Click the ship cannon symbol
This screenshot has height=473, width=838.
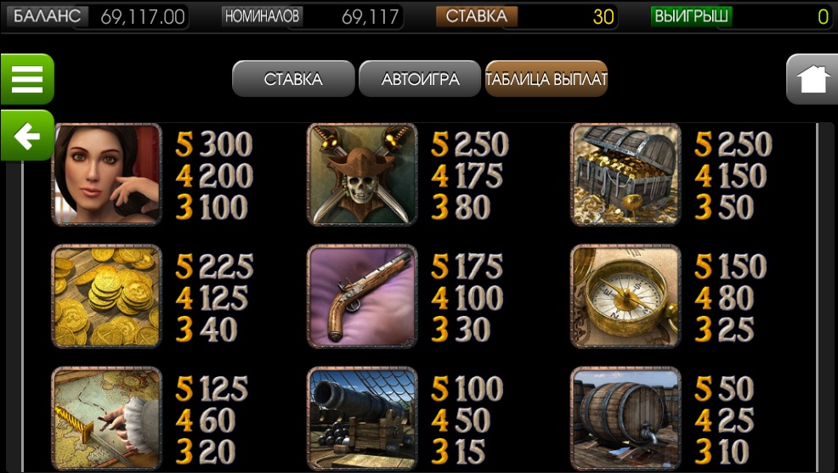[x=362, y=418]
